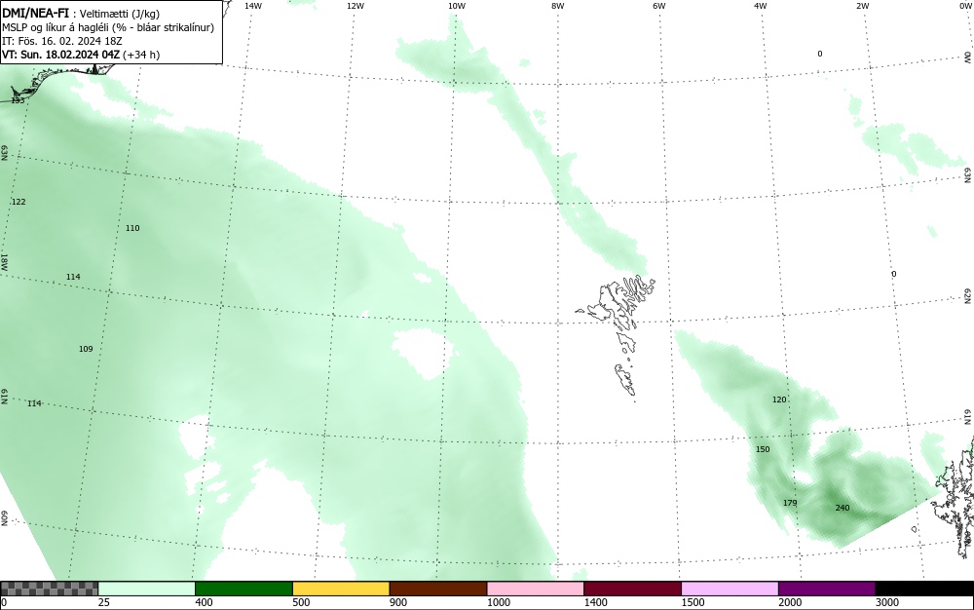
Task: Click the 'MSLP og líkur á hagléli' line
Action: (x=108, y=27)
